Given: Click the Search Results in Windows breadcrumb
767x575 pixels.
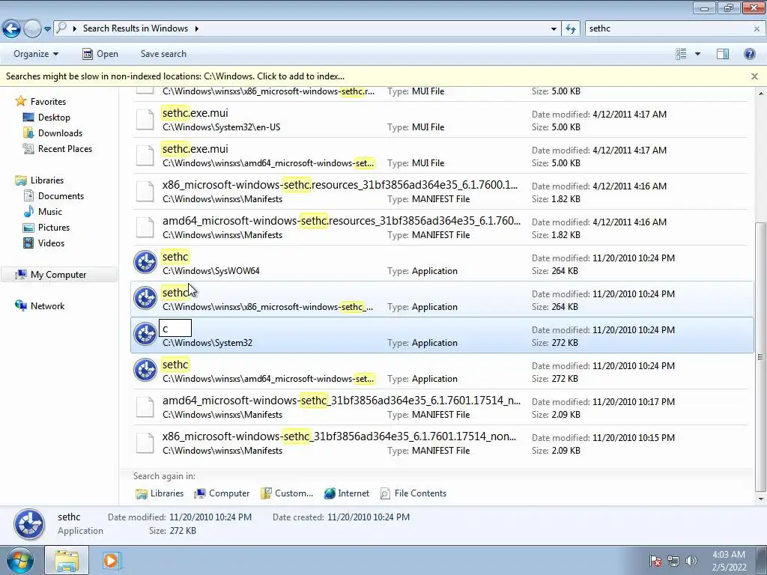Looking at the screenshot, I should [x=136, y=28].
